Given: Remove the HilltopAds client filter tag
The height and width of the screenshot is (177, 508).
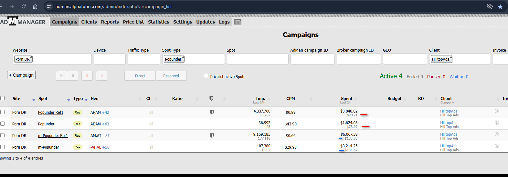Looking at the screenshot, I should (x=451, y=57).
